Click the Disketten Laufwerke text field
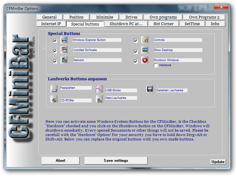 coord(172,90)
